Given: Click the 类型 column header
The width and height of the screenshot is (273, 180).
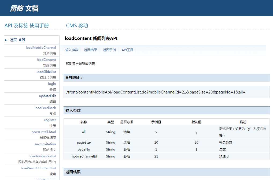Looking at the screenshot, I should click(110, 122).
